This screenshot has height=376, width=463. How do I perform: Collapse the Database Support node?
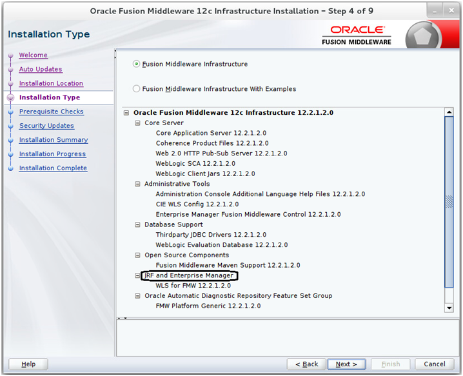(x=137, y=225)
